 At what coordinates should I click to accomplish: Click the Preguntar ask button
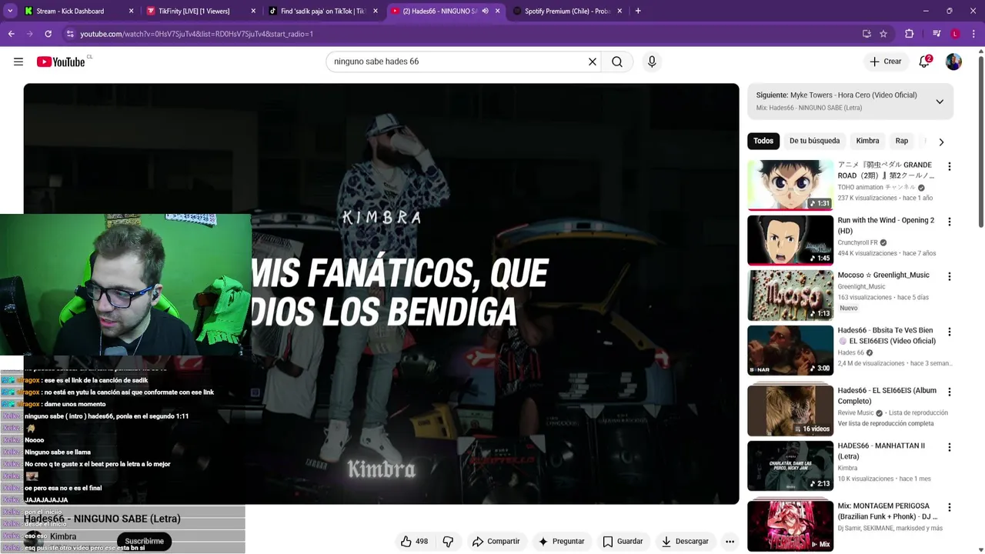(x=561, y=542)
